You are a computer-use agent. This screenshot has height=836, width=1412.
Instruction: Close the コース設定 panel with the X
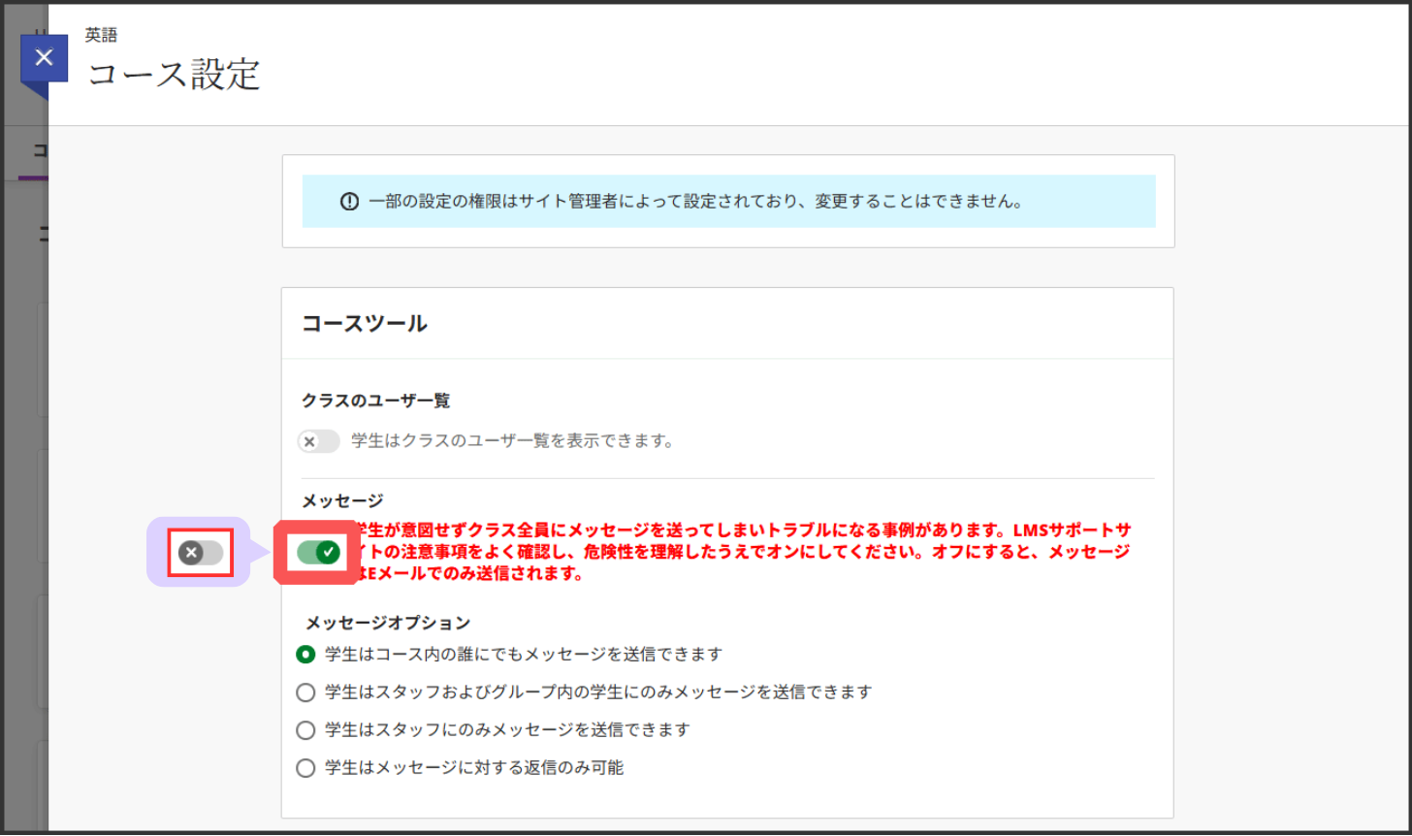pyautogui.click(x=44, y=58)
